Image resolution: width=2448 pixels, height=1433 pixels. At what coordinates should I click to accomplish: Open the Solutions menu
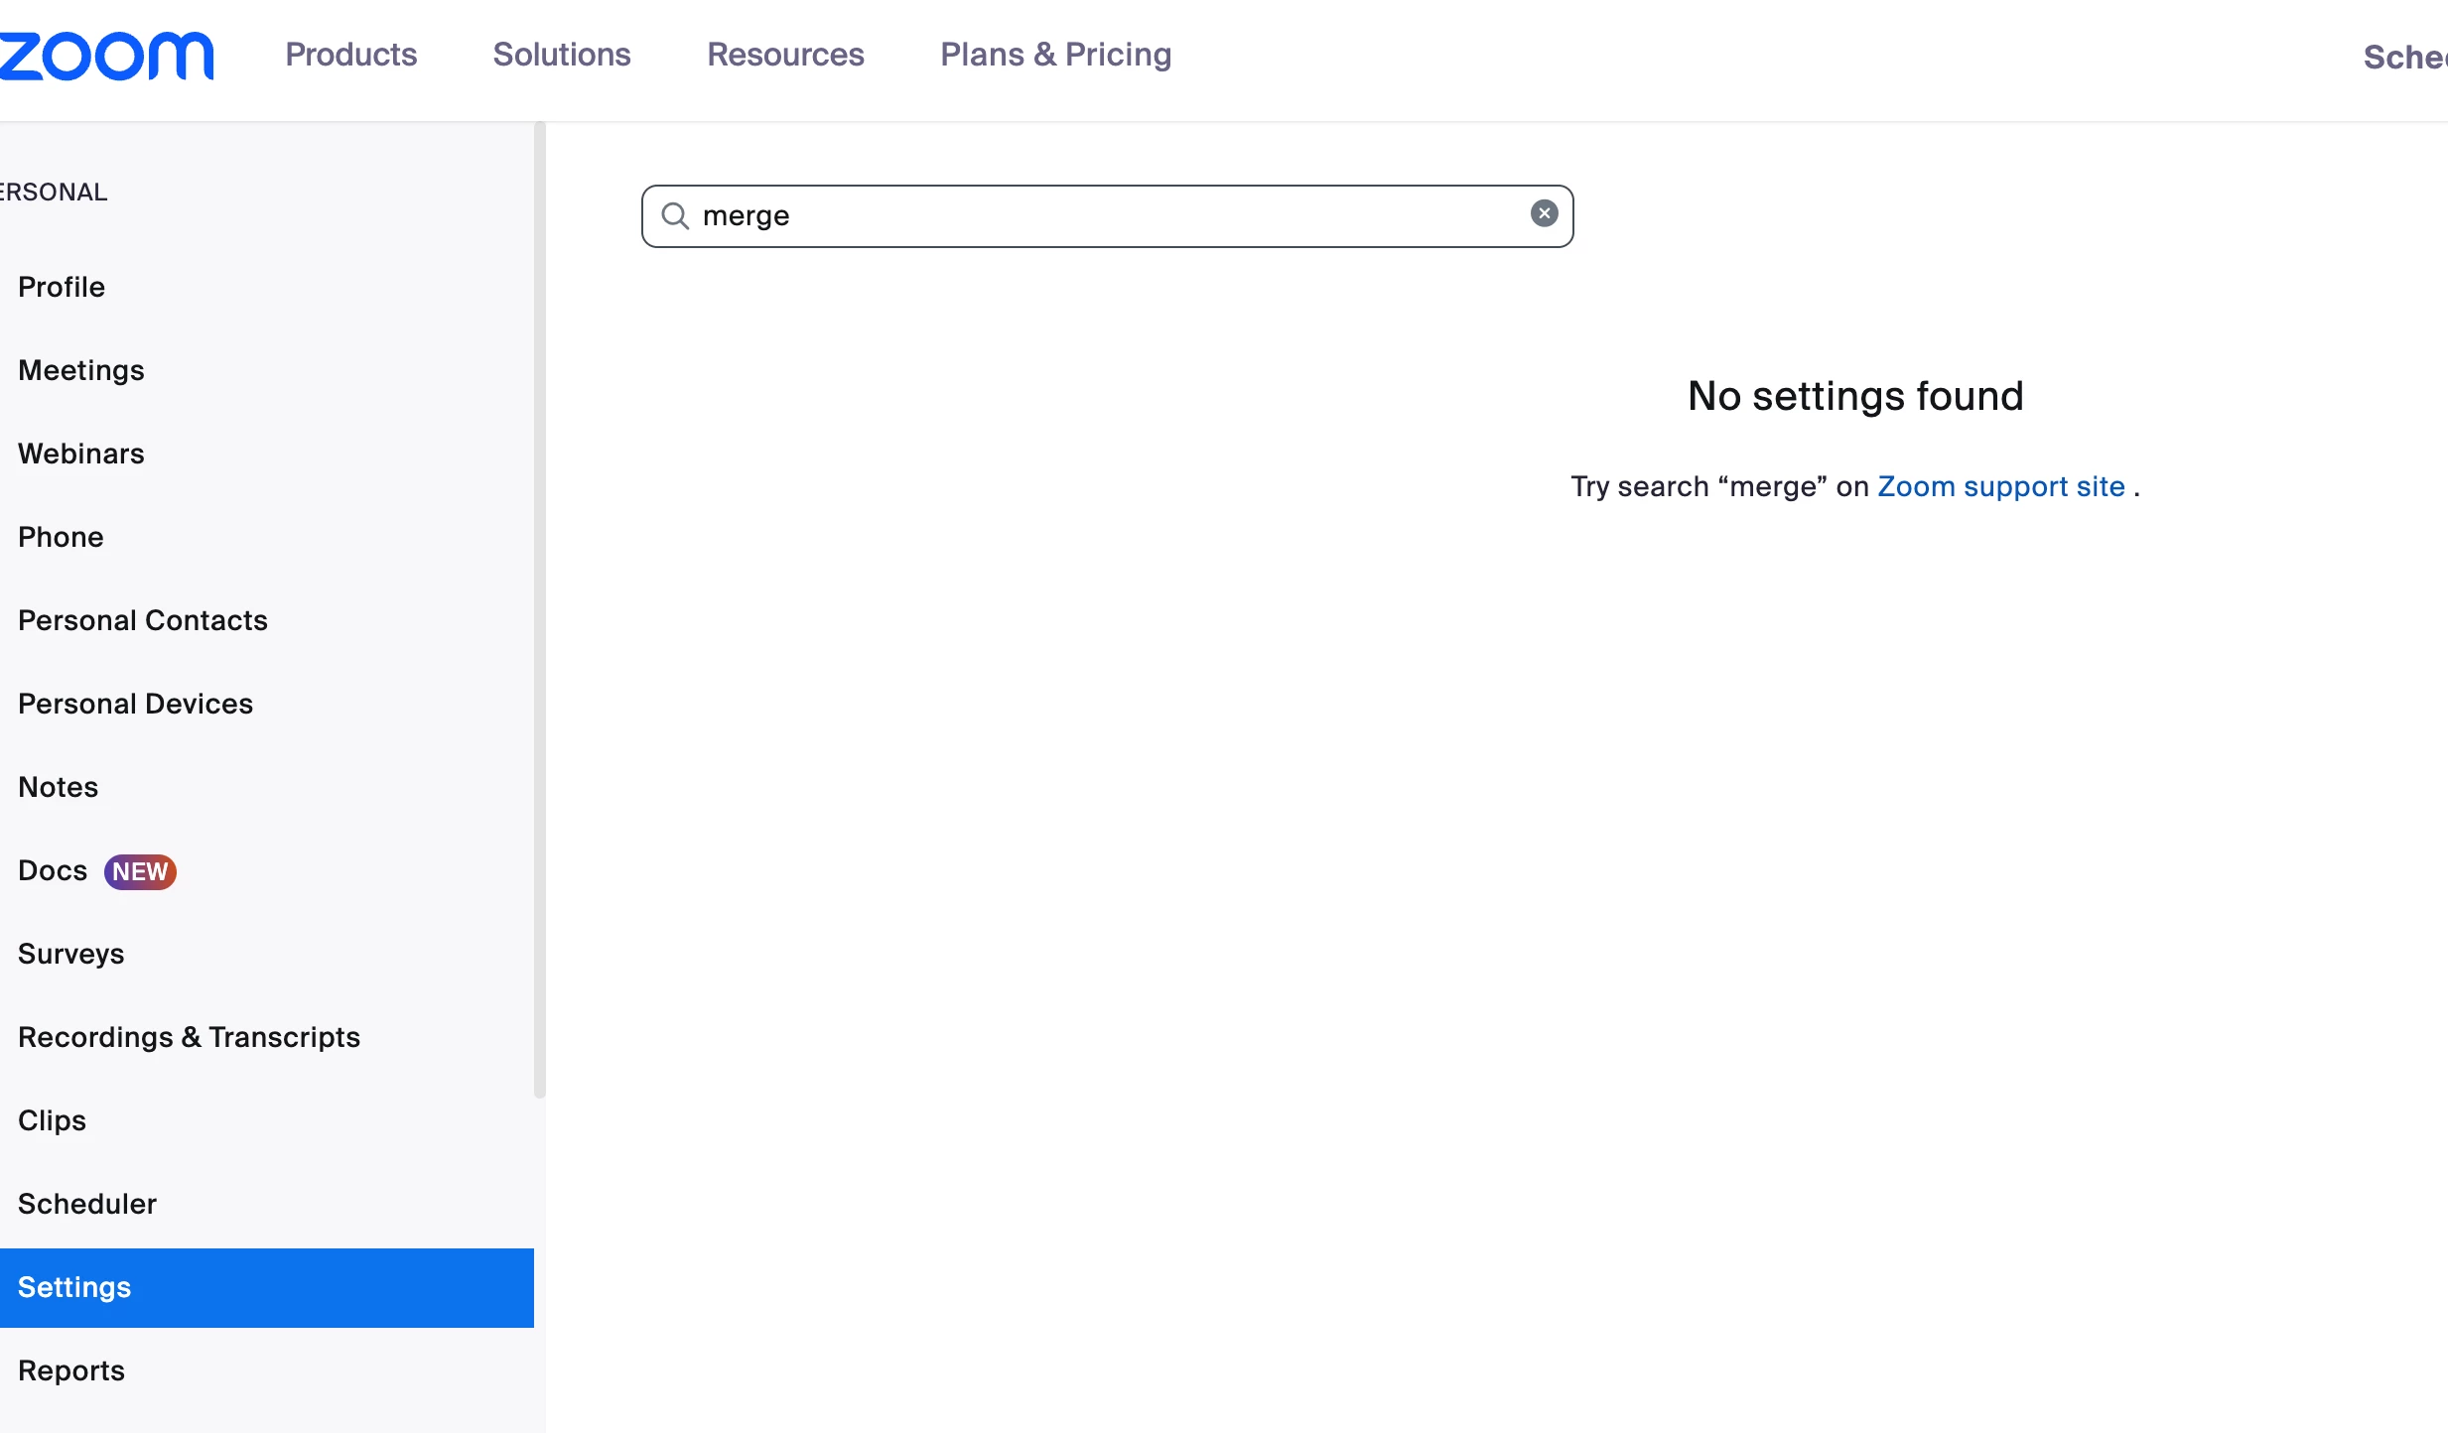click(x=561, y=55)
